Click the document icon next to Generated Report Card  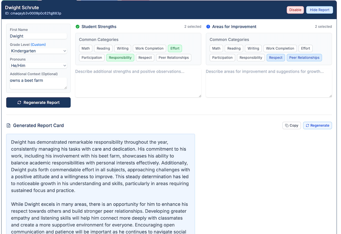click(x=9, y=126)
